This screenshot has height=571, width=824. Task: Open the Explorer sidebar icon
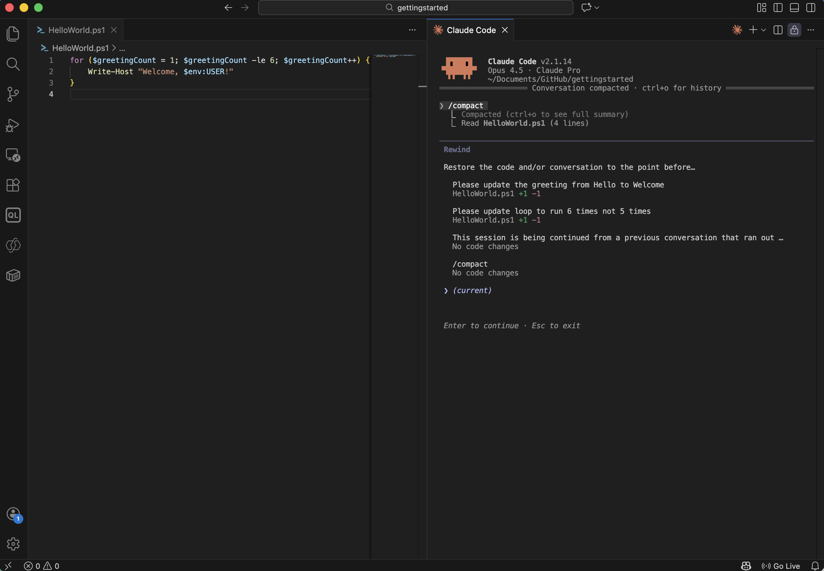[13, 33]
